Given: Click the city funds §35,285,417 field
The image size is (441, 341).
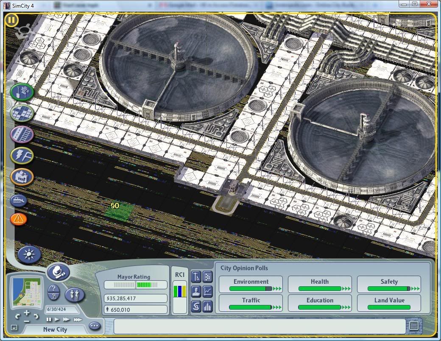Looking at the screenshot, I should click(136, 298).
